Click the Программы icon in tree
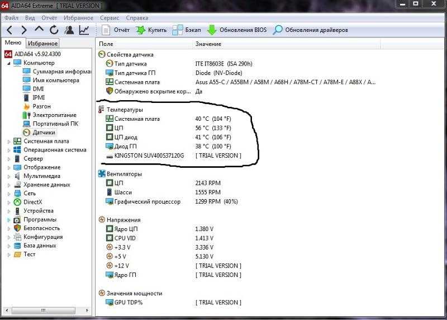 (17, 219)
